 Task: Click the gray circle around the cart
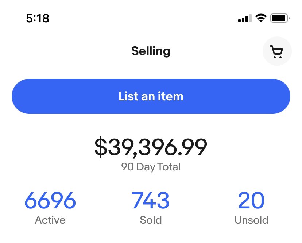(277, 51)
